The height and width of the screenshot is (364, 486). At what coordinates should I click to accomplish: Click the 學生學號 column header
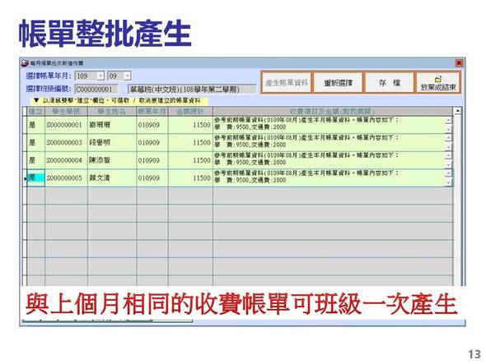pos(67,111)
